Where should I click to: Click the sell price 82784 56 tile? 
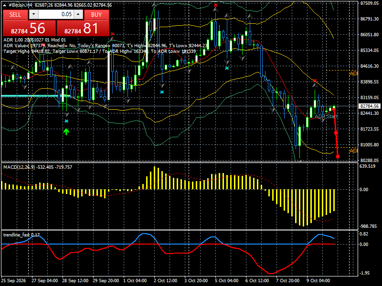(29, 28)
